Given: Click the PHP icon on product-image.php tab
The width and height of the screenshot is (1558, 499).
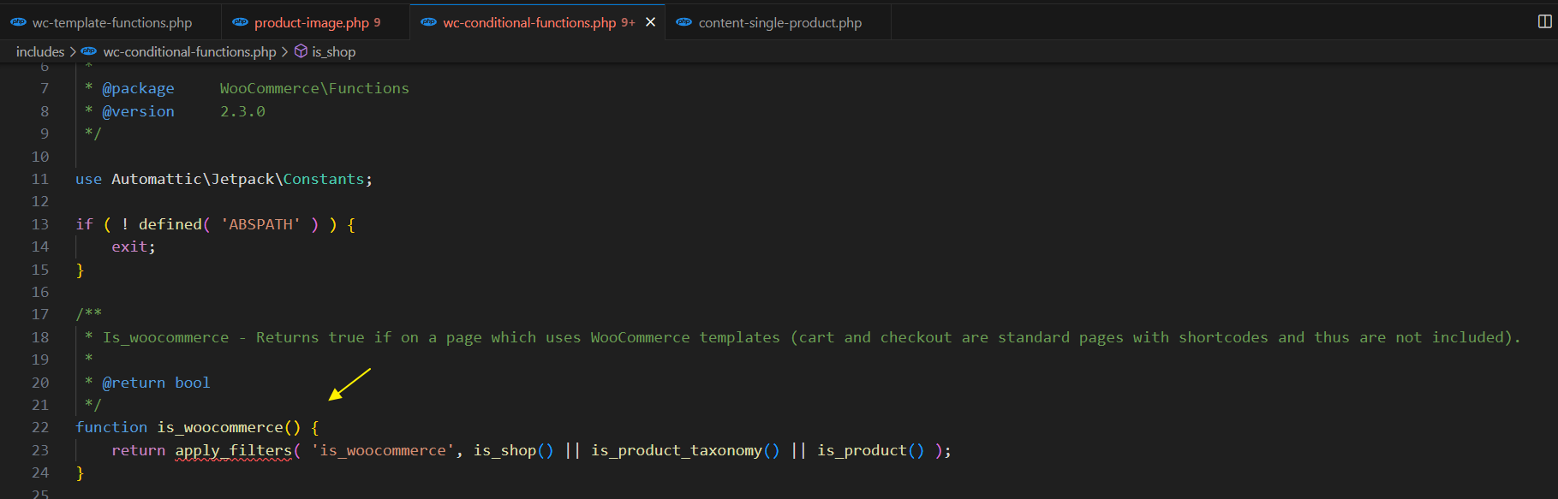Looking at the screenshot, I should (241, 22).
